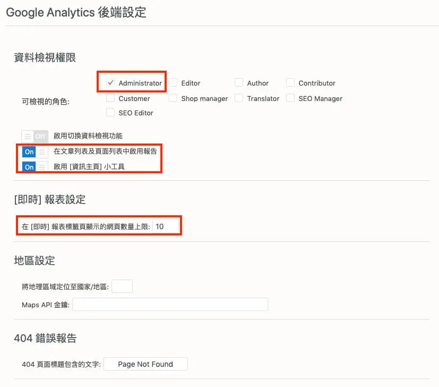Screen dimensions: 439x387
Task: Click the Google Analytics 後端設定 page title
Action: (76, 13)
